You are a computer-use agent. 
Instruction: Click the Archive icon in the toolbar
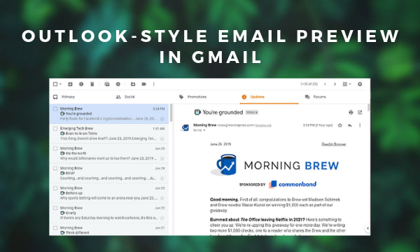pos(70,84)
